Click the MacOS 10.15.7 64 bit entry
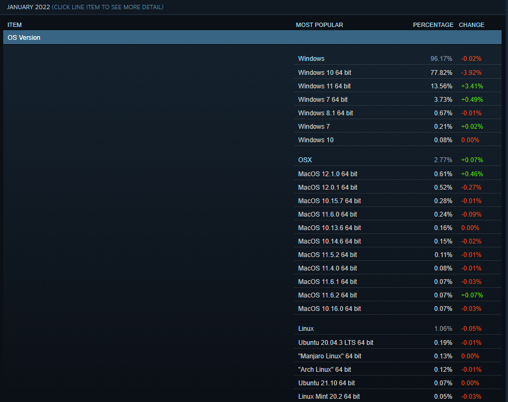 point(397,201)
